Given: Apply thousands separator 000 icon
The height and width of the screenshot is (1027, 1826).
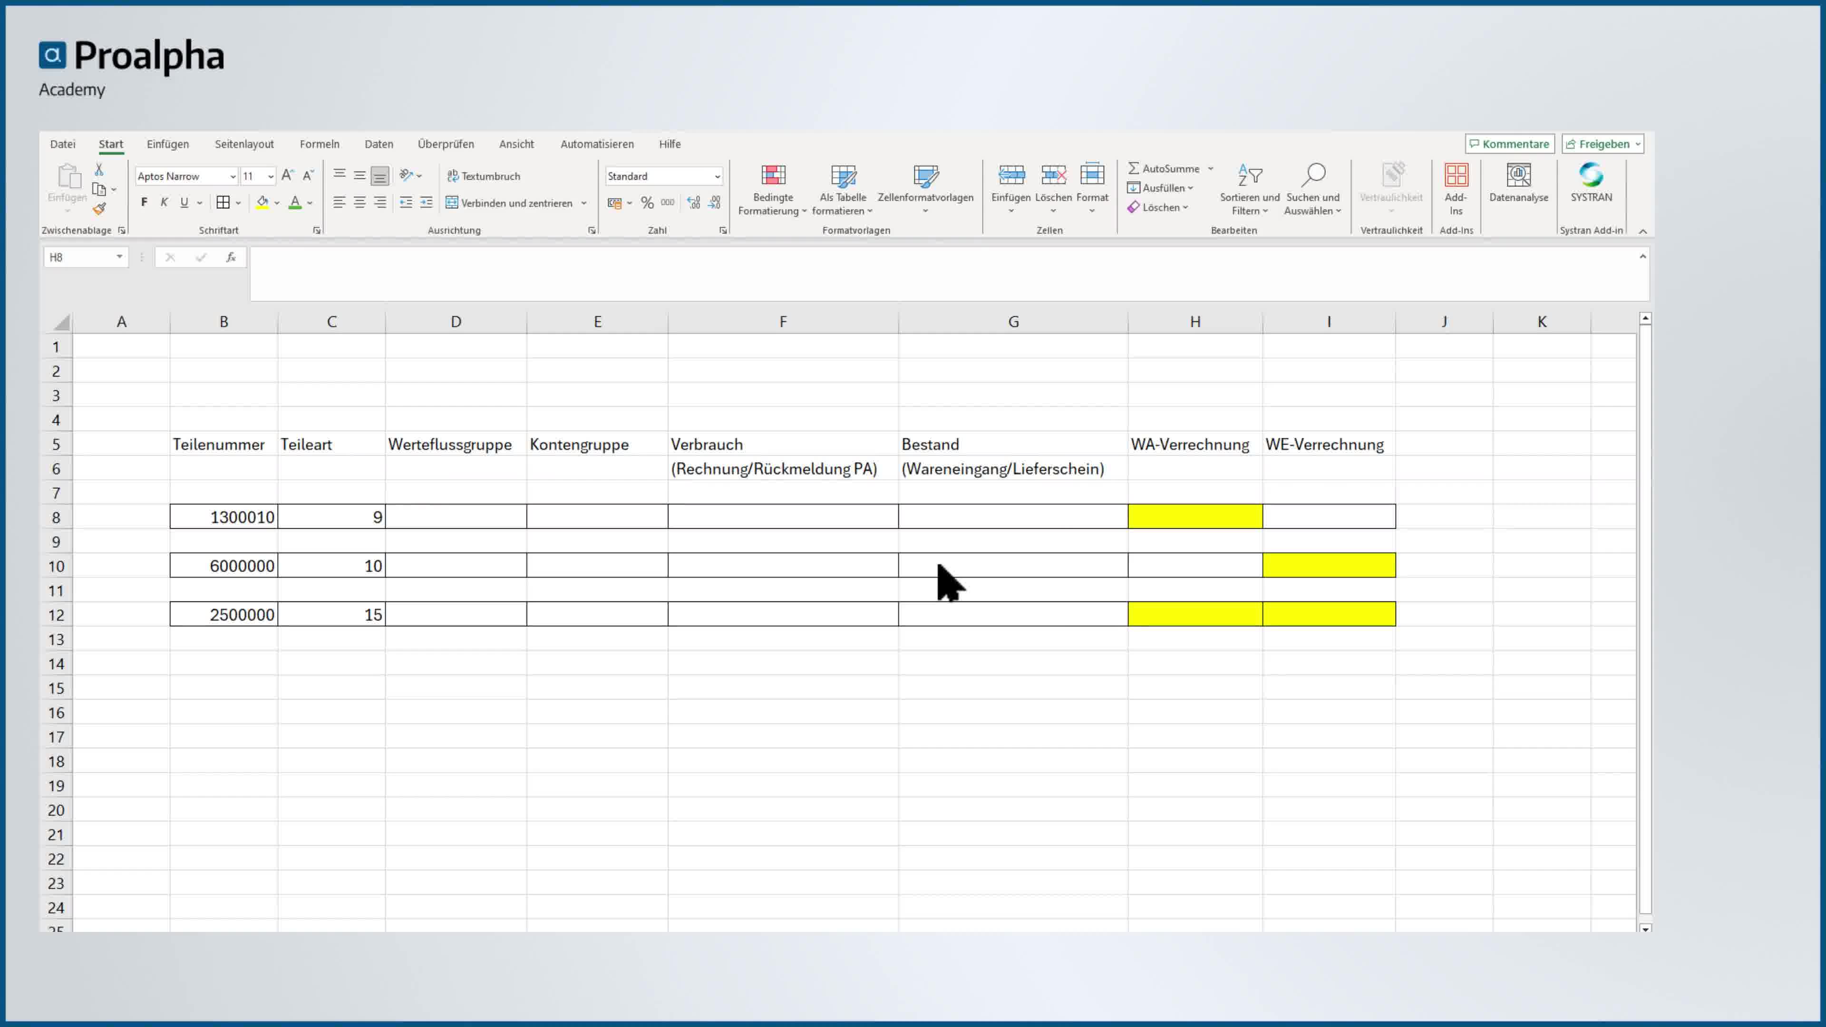Looking at the screenshot, I should click(x=668, y=203).
